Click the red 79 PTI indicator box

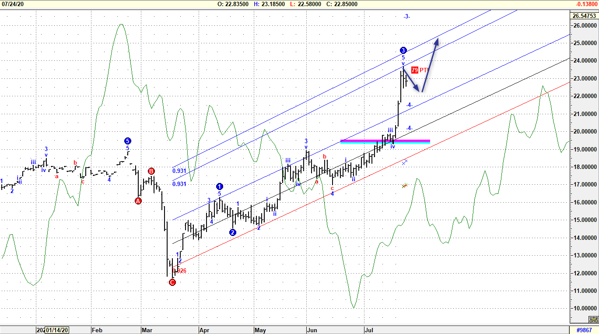pyautogui.click(x=414, y=70)
